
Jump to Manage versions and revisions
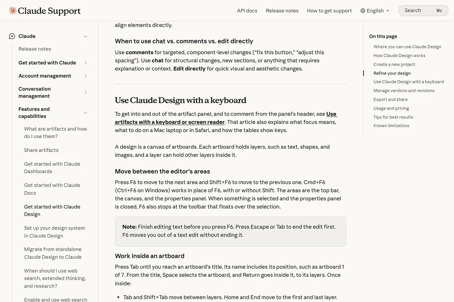[x=404, y=91]
